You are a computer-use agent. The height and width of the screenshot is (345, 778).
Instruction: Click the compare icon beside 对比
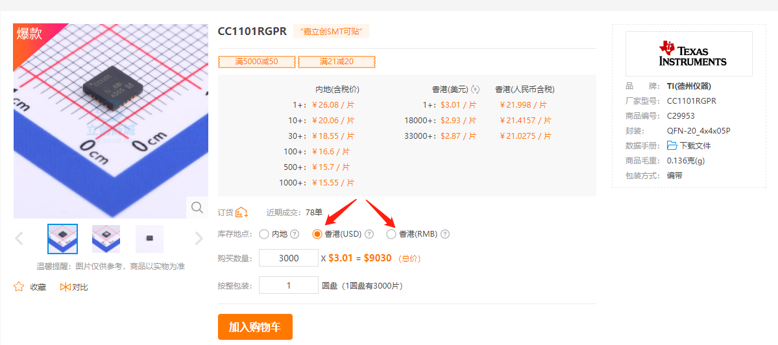tap(65, 287)
